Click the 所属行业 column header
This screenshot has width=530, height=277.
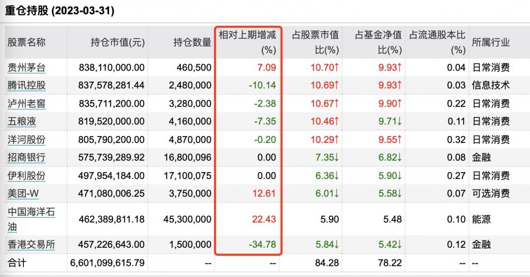[491, 42]
